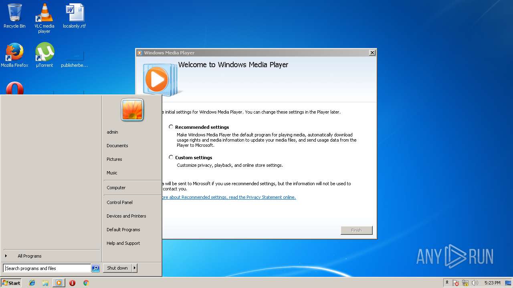The image size is (513, 288).
Task: Click the Opera desktop icon
Action: coord(14,88)
